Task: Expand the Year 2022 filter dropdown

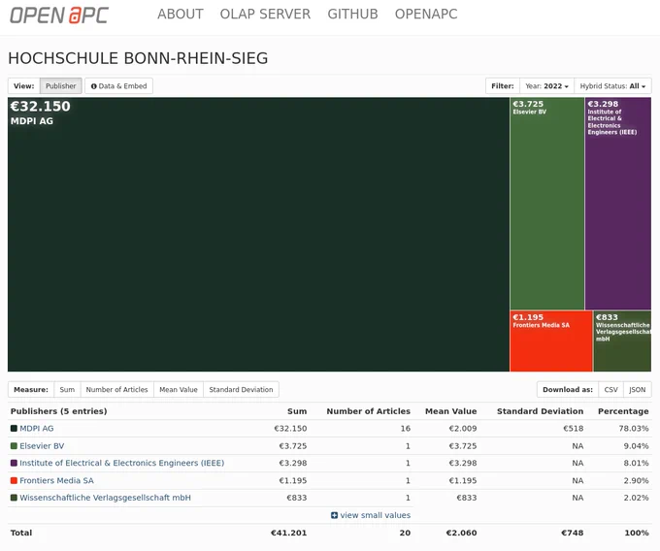Action: (546, 85)
